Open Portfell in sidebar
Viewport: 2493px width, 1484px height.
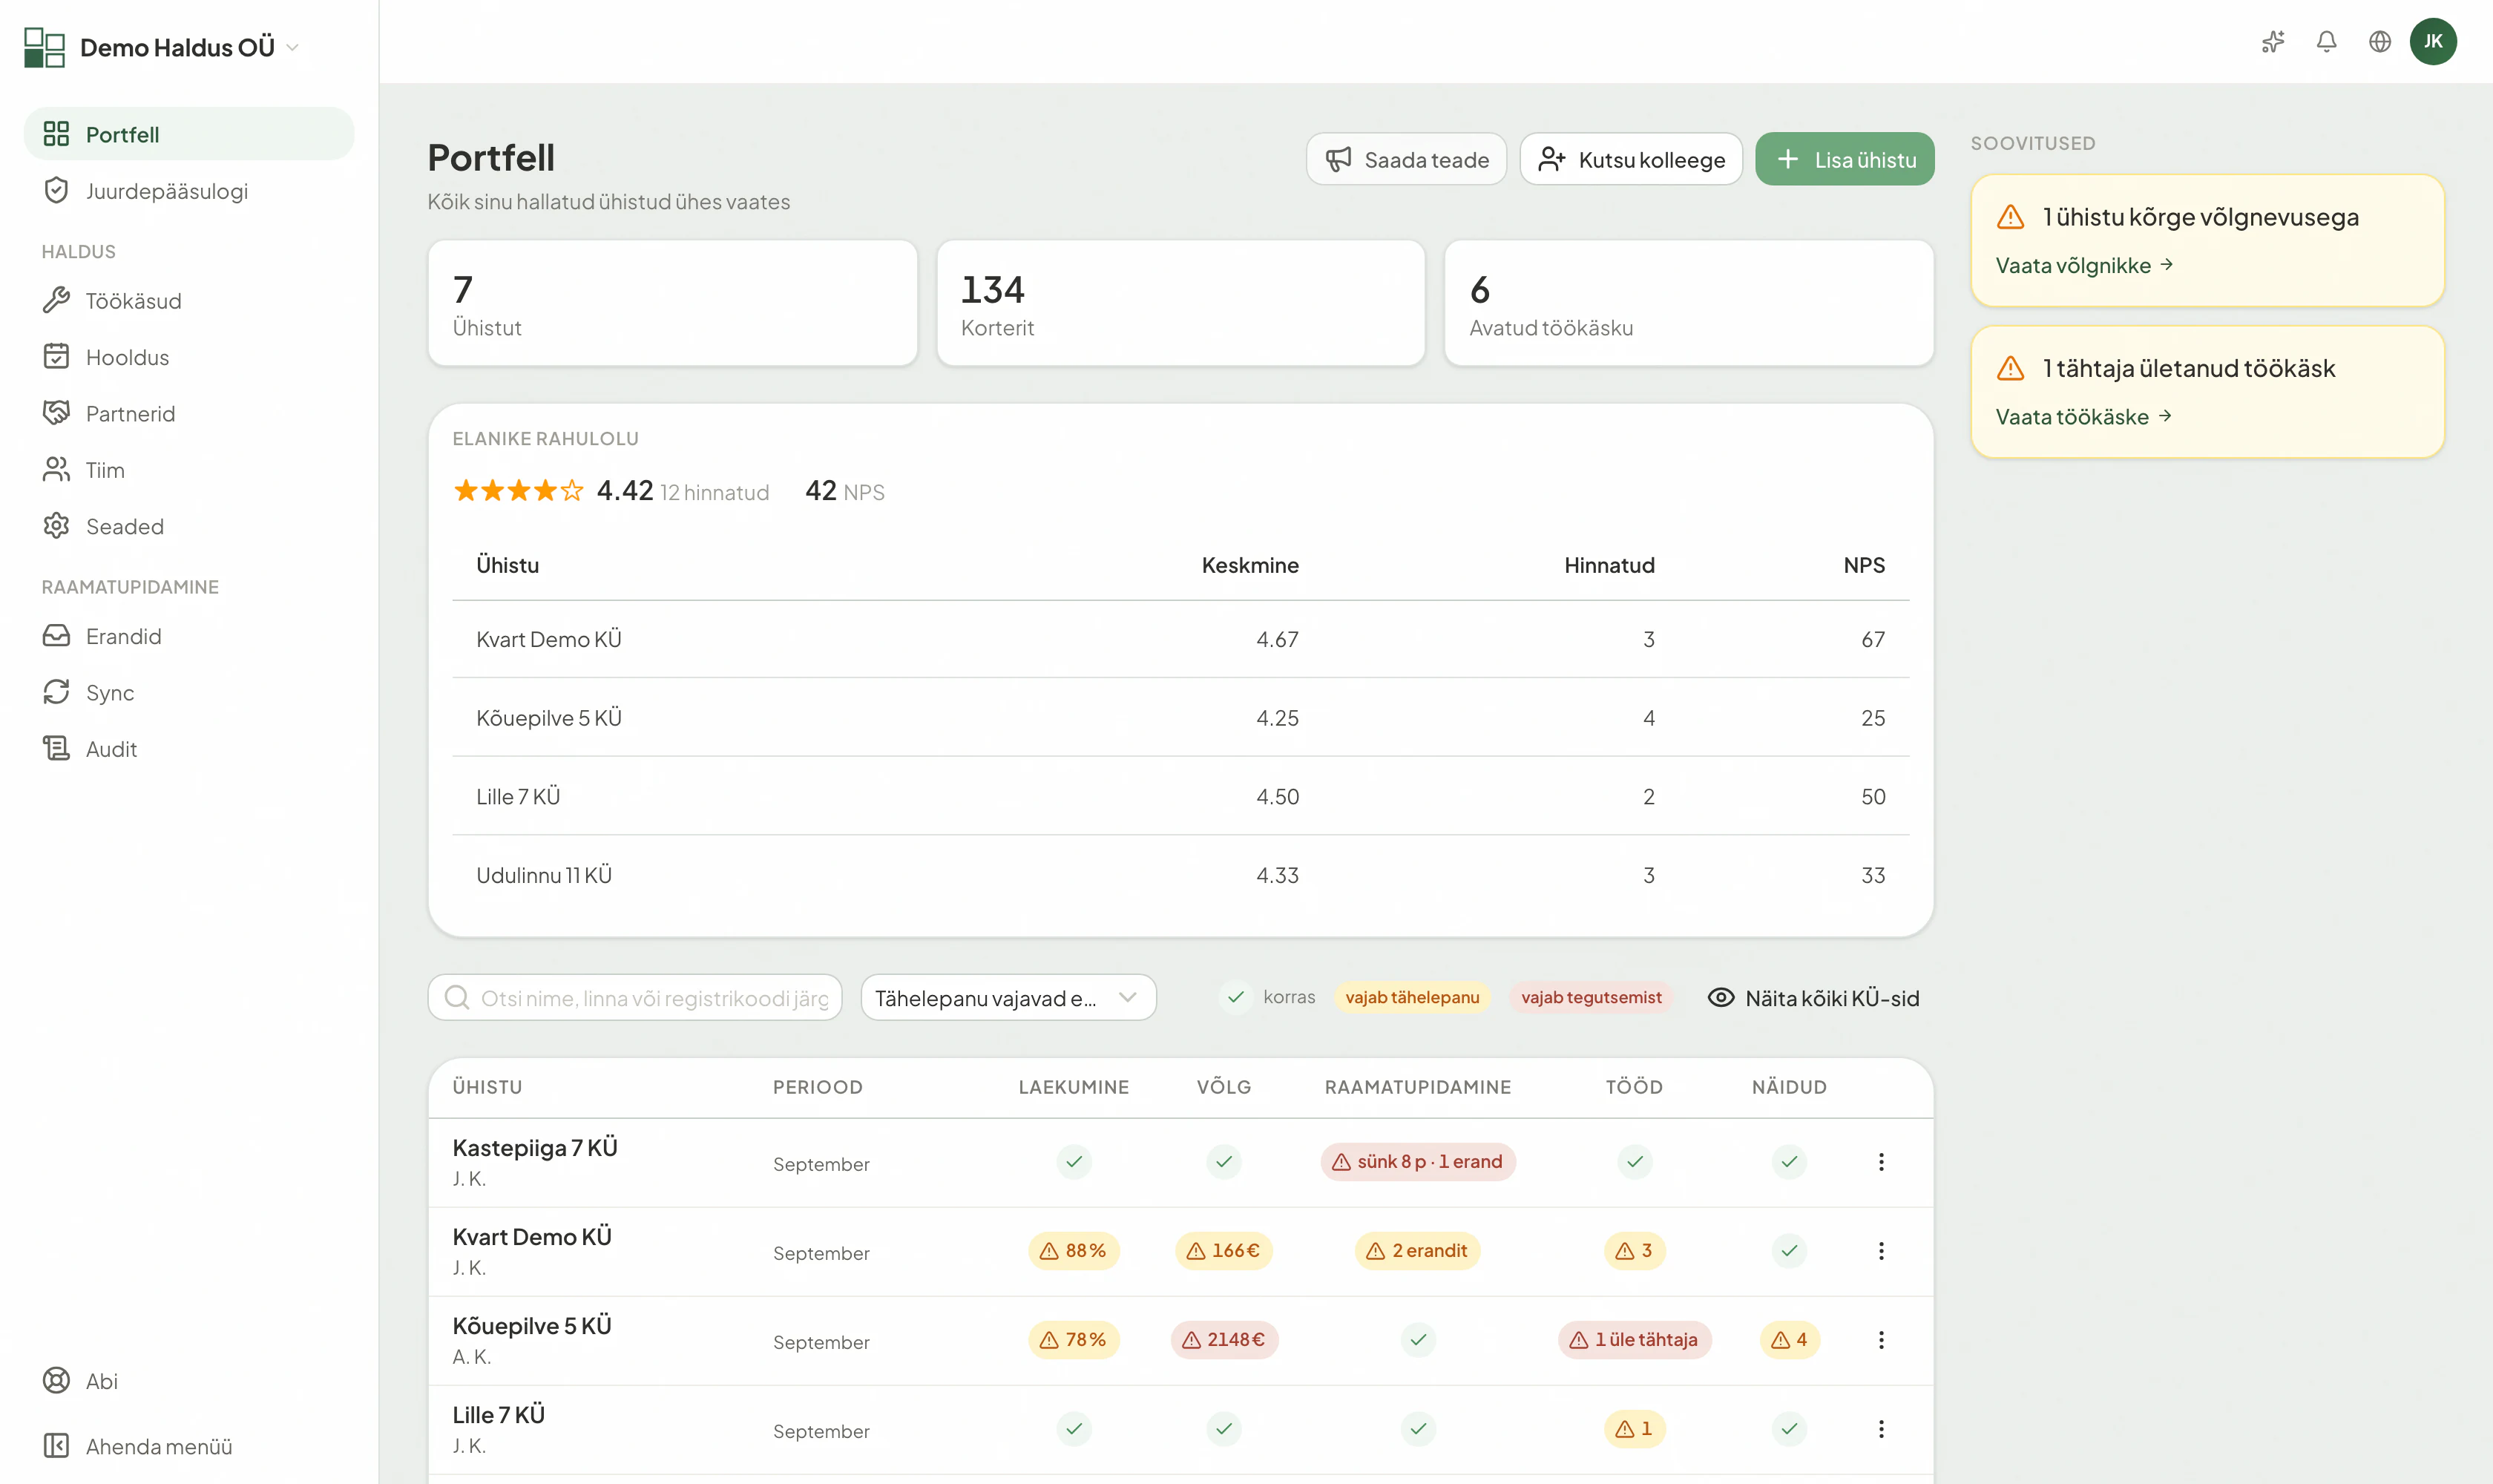189,134
